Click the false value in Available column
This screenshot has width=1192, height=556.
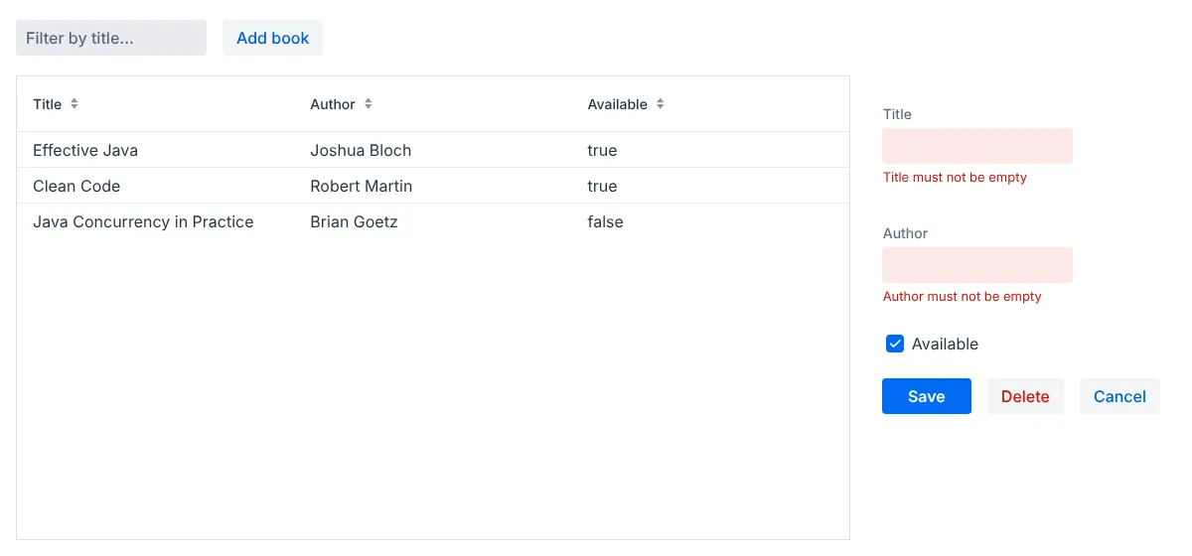[x=605, y=221]
